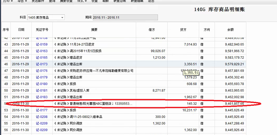Click 联查总账 in the toolbar
The width and height of the screenshot is (277, 135).
(120, 1)
